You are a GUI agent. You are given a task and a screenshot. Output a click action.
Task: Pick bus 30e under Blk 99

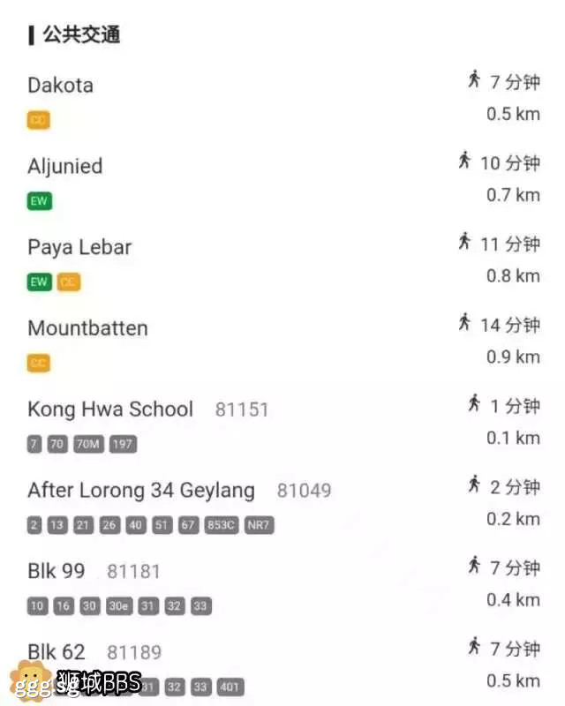point(117,606)
